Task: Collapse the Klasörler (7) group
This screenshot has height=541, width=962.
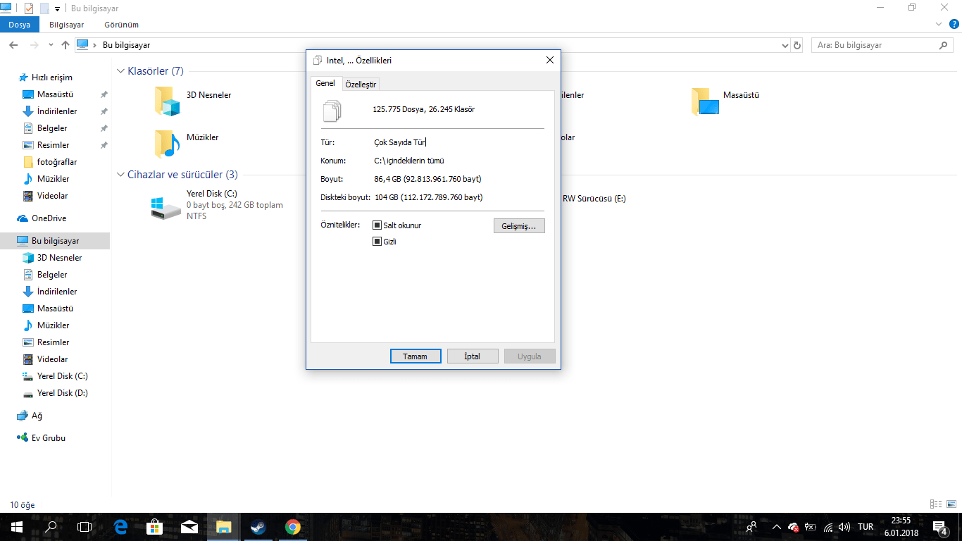Action: tap(120, 71)
